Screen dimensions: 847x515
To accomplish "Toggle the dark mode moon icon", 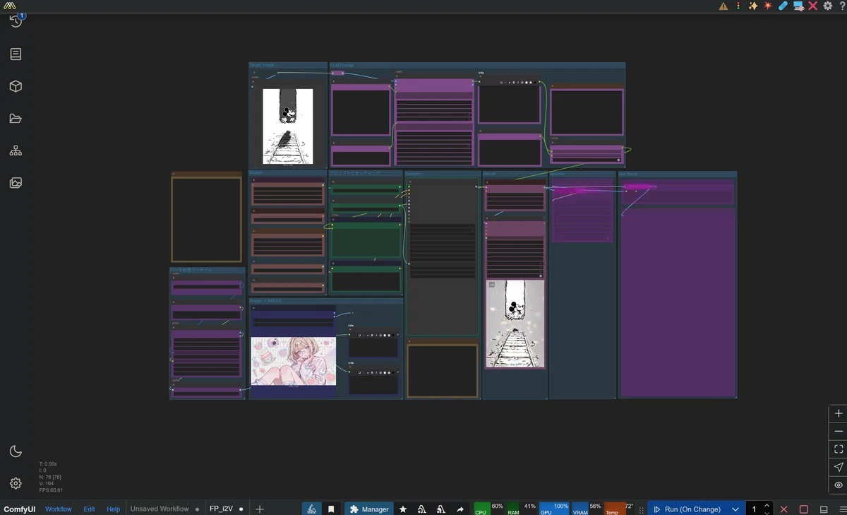I will 16,451.
